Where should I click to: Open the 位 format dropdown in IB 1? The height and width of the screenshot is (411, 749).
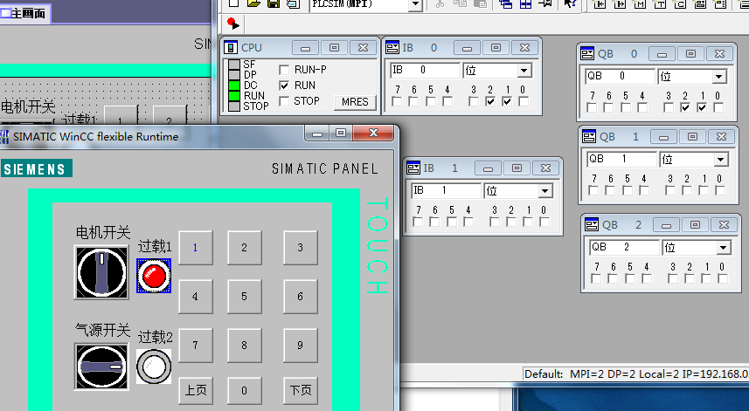point(545,191)
